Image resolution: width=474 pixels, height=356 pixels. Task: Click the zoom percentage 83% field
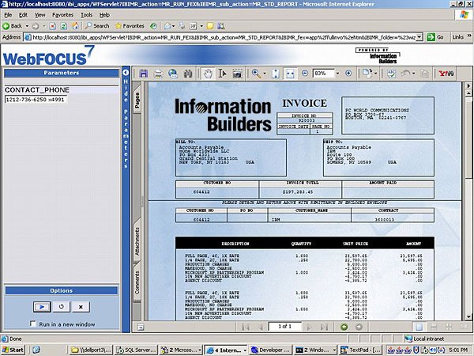323,74
